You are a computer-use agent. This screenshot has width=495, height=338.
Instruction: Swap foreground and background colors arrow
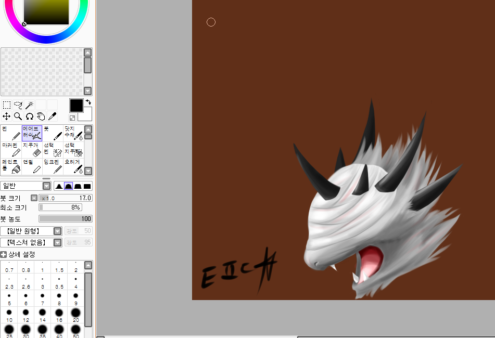(88, 102)
